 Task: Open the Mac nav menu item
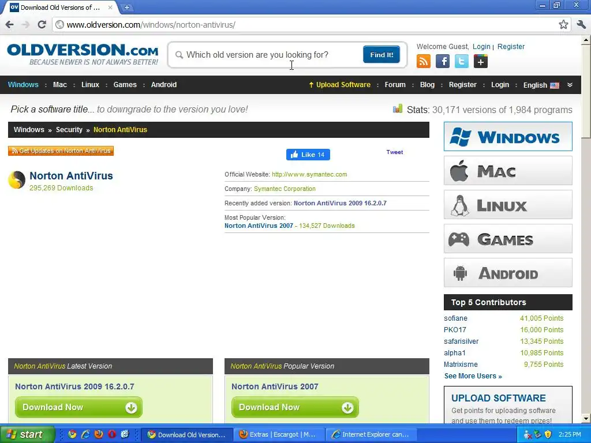(x=60, y=85)
